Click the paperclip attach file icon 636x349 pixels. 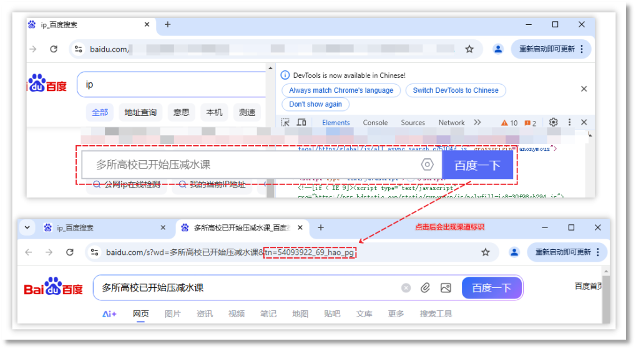click(425, 288)
